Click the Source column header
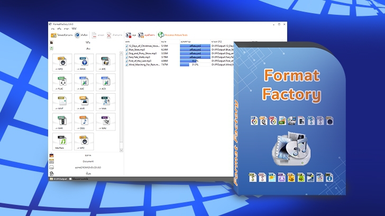 pos(142,42)
